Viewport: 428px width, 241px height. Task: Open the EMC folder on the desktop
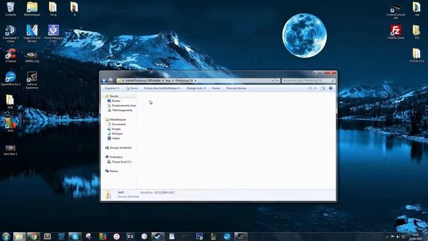click(10, 102)
